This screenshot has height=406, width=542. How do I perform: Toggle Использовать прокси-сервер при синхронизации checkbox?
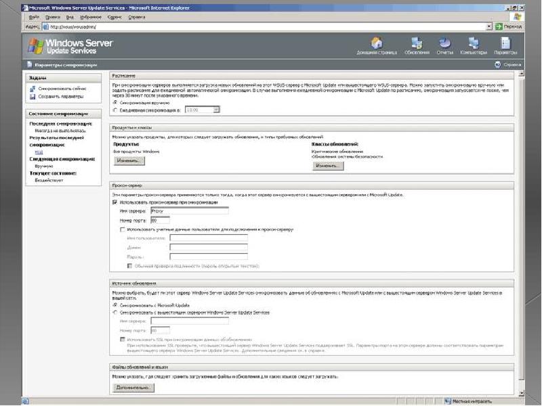(x=114, y=202)
